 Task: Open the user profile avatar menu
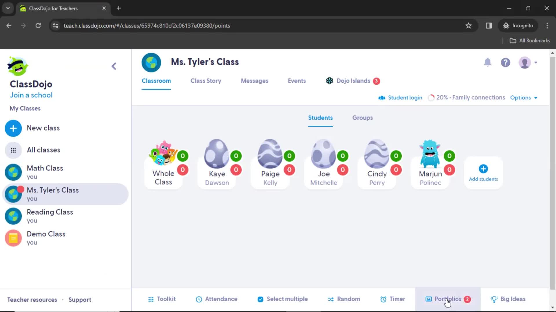pos(528,62)
